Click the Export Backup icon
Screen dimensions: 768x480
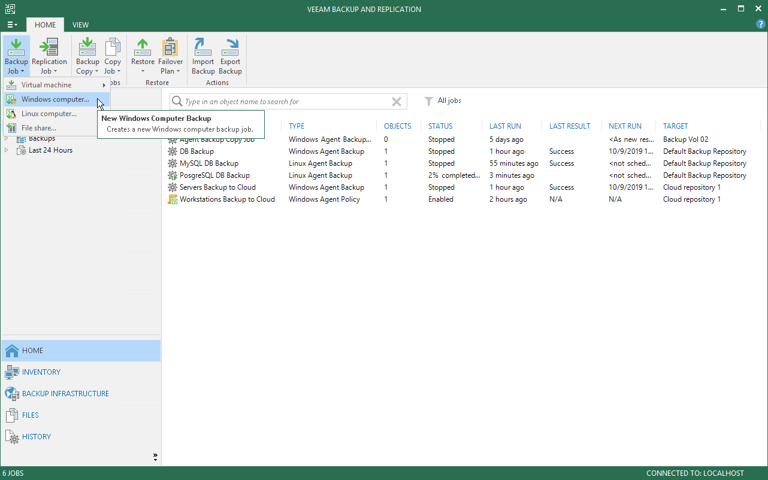pos(230,56)
